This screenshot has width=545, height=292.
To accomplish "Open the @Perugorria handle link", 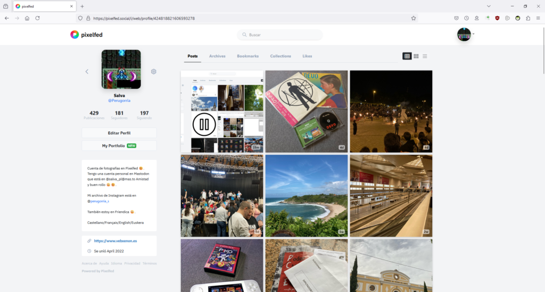I will point(119,100).
